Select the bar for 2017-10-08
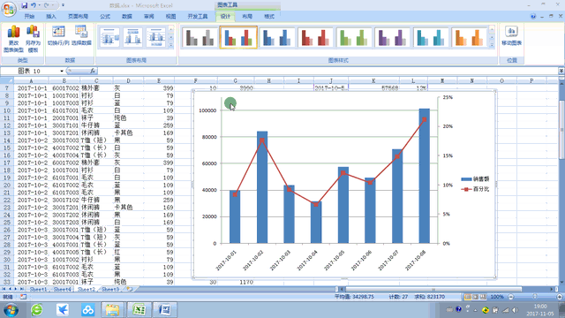This screenshot has height=318, width=565. pyautogui.click(x=424, y=176)
